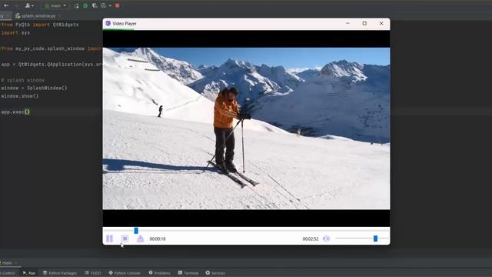
Task: Click the profiler icon in the IDE toolbar
Action: [x=104, y=5]
